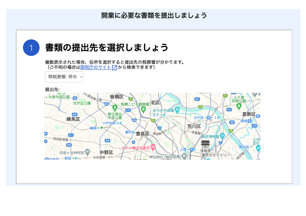Screen dimensions: 306x216
Task: Click the external link icon after 国税庁のサイト
Action: pyautogui.click(x=114, y=67)
